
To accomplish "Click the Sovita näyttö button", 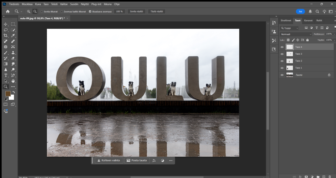I will point(136,11).
